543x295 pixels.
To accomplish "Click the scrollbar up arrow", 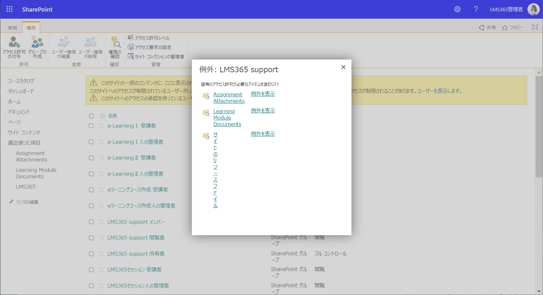I will coord(538,72).
